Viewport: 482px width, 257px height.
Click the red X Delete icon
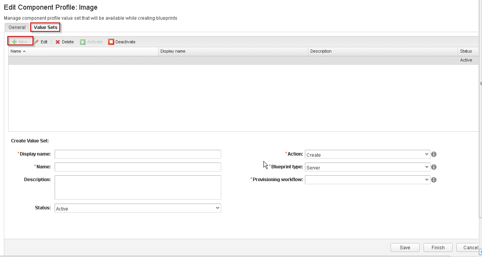pyautogui.click(x=58, y=42)
